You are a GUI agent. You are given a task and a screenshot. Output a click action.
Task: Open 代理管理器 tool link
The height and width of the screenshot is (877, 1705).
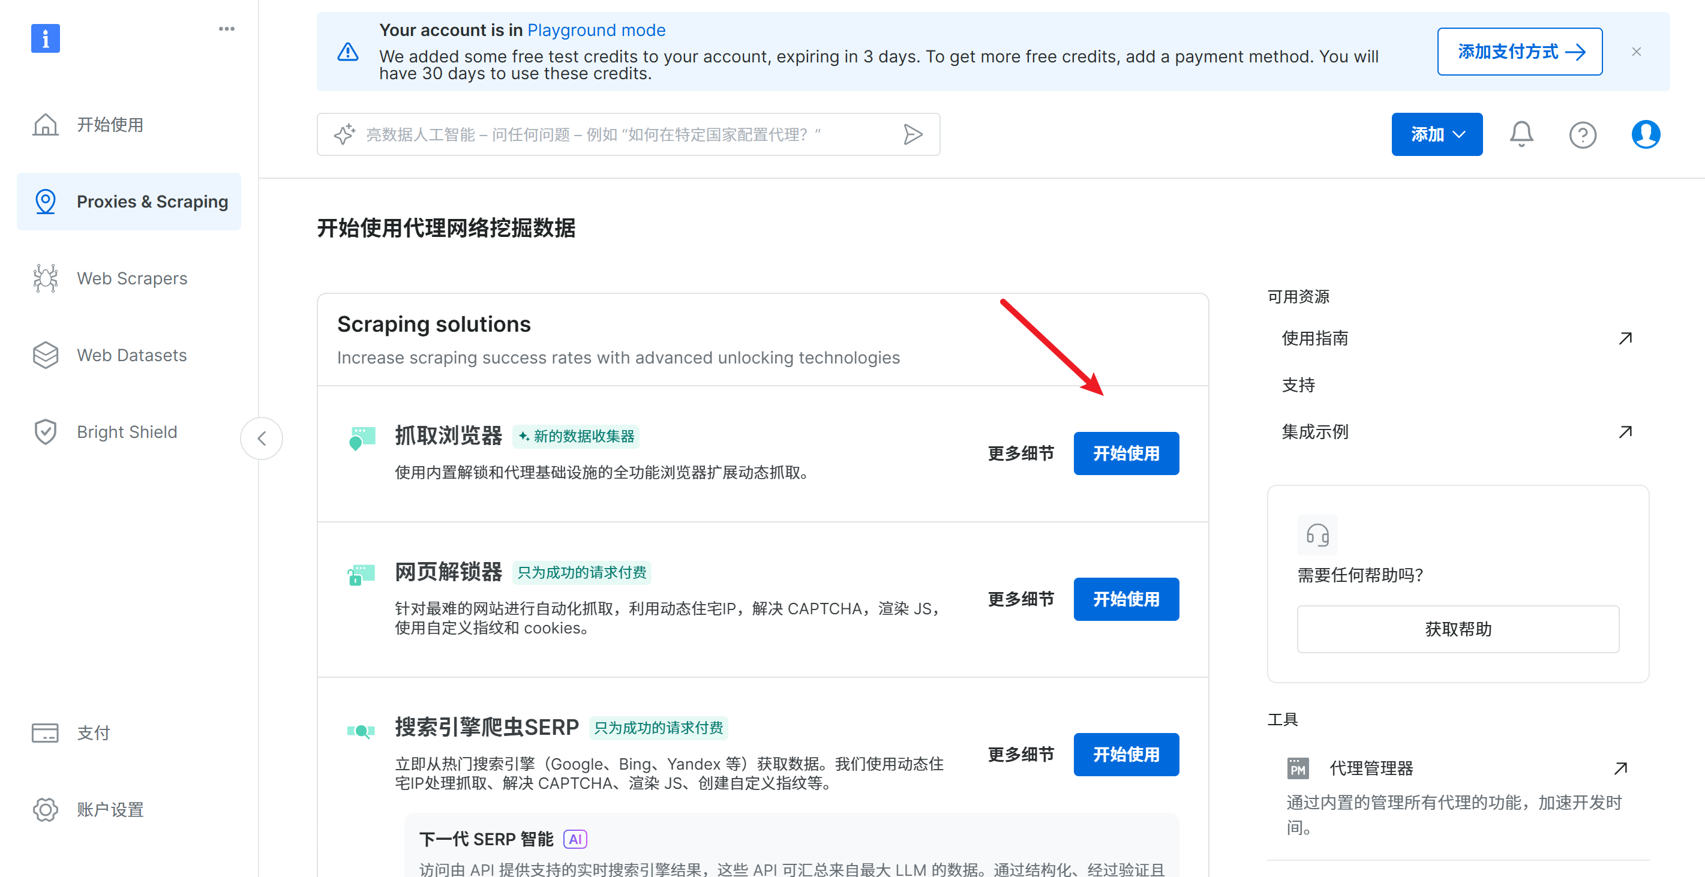[x=1371, y=768]
